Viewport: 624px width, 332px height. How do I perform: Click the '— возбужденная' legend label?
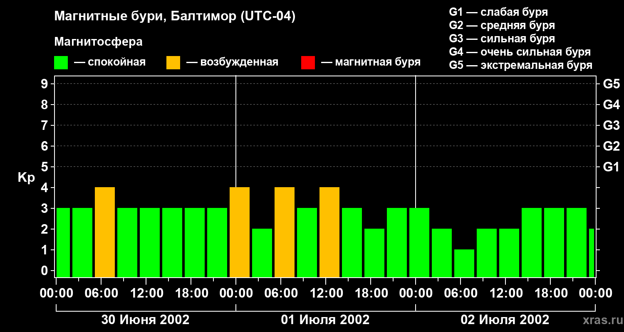click(x=232, y=63)
